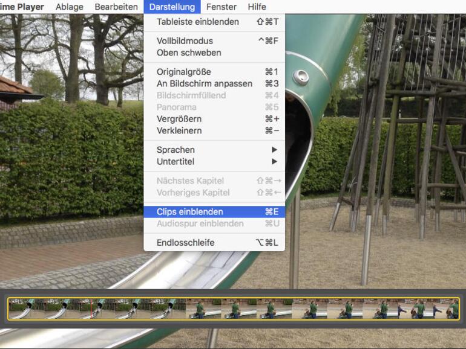466x349 pixels.
Task: Select first slide frame in clip strip
Action: 26,309
